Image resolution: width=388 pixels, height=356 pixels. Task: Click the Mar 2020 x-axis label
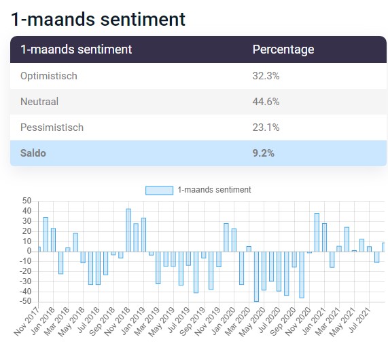tap(237, 321)
